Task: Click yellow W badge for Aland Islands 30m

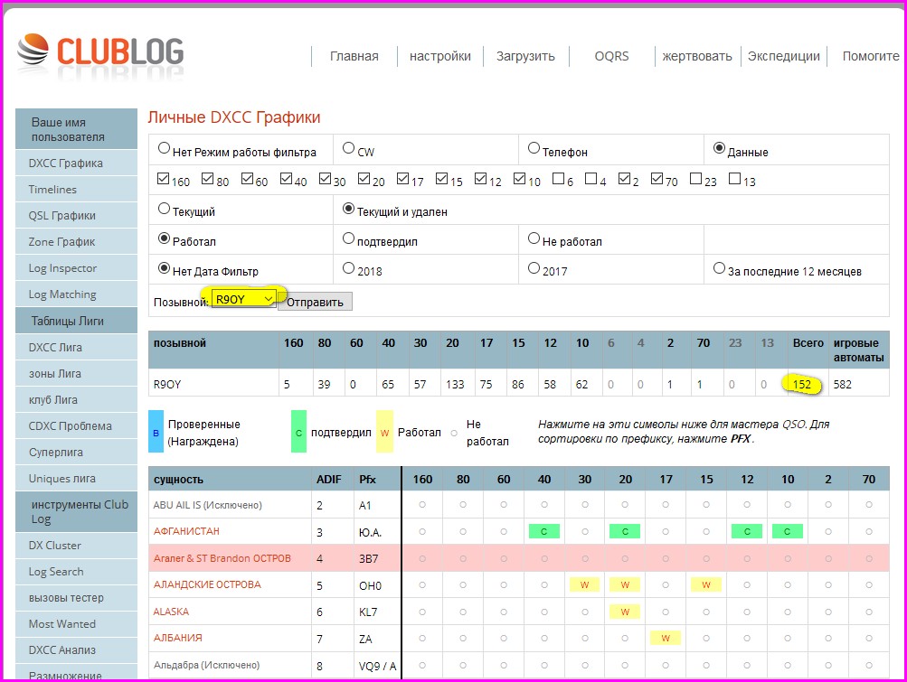Action: (584, 584)
